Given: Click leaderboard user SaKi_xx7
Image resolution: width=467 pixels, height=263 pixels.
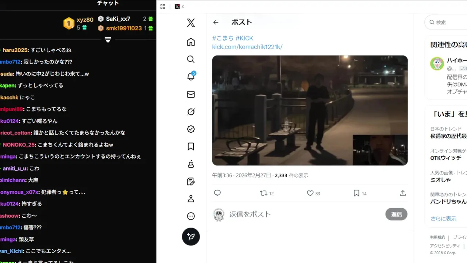Looking at the screenshot, I should [118, 19].
